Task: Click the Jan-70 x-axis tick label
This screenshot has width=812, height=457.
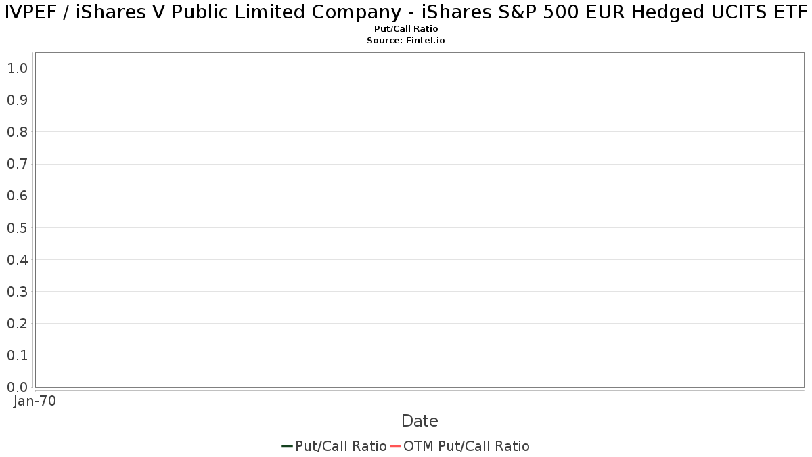Action: click(35, 401)
